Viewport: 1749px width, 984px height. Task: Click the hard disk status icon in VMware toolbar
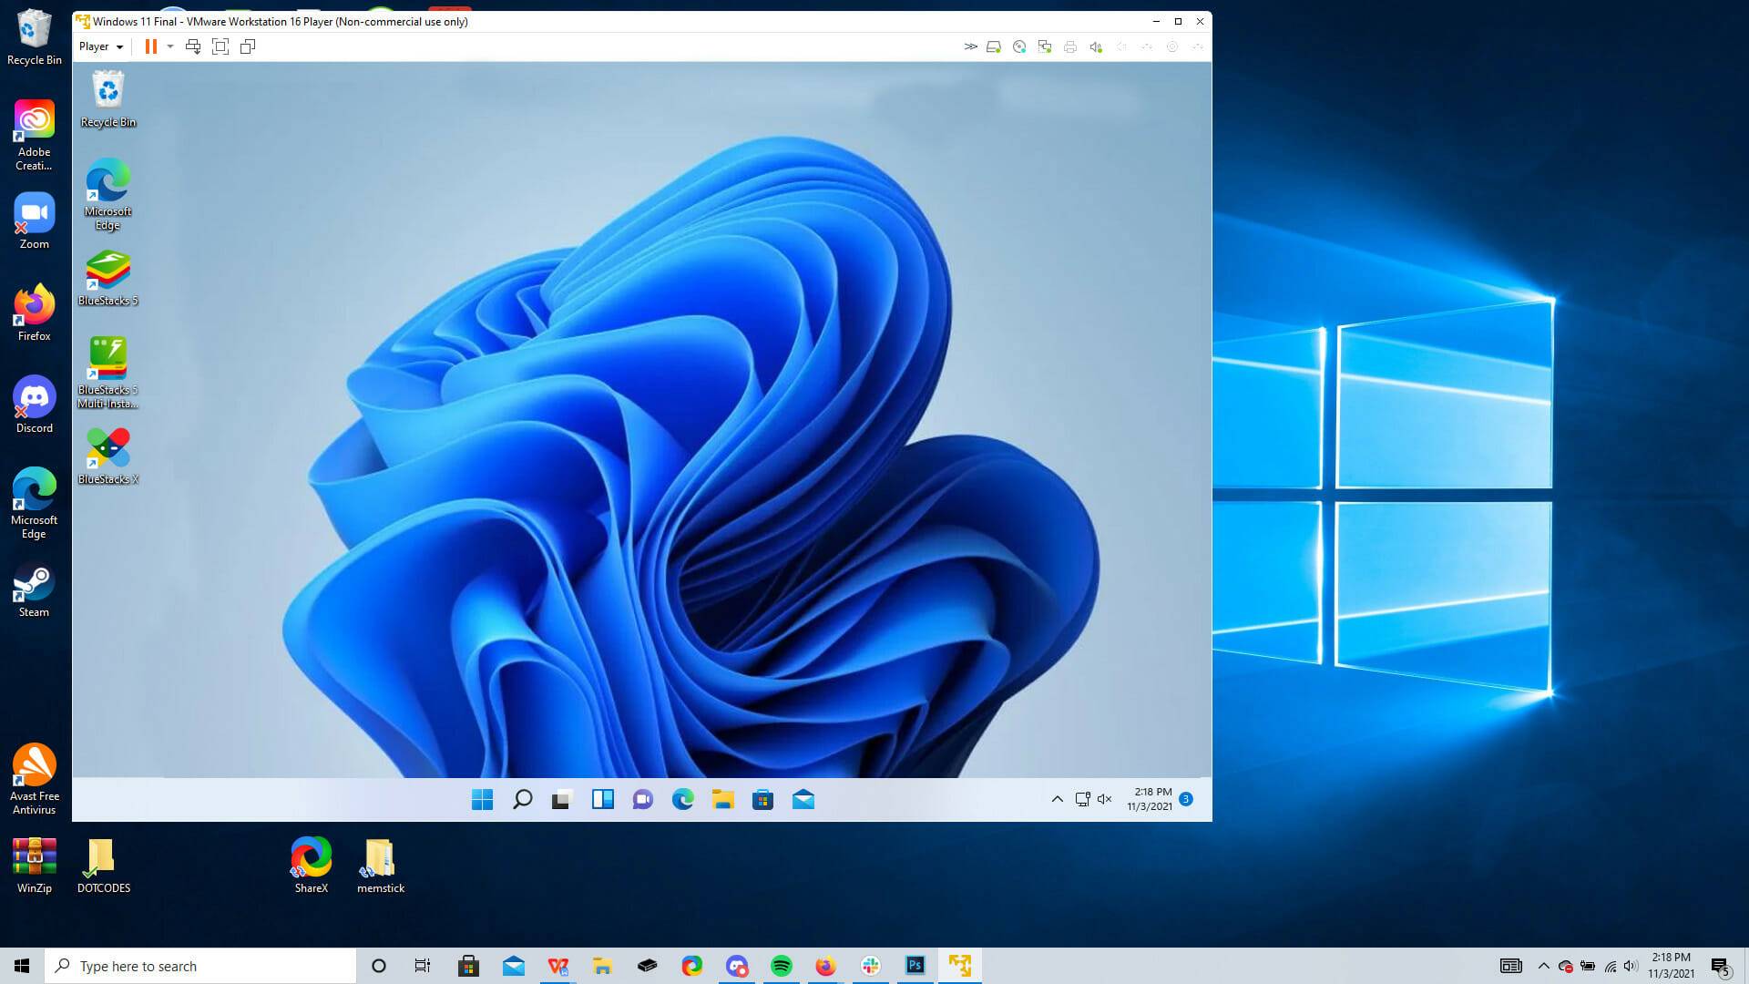993,46
